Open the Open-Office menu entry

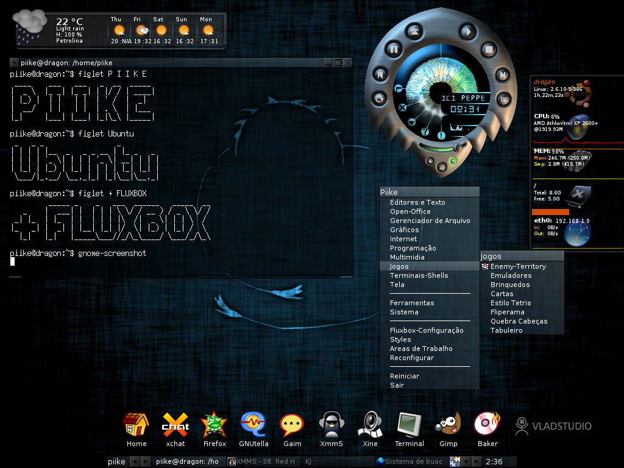pos(430,211)
